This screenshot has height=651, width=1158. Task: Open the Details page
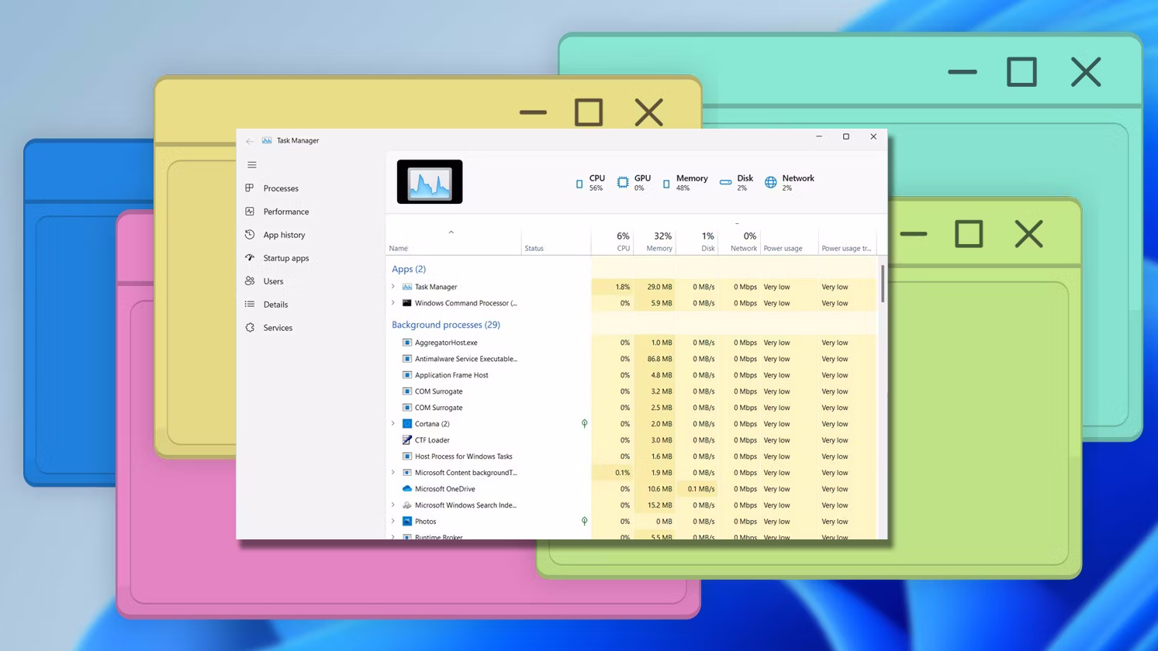pos(275,305)
